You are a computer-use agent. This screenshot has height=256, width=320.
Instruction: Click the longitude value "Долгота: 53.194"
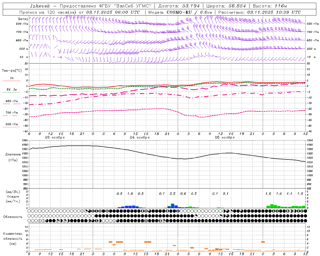point(179,6)
